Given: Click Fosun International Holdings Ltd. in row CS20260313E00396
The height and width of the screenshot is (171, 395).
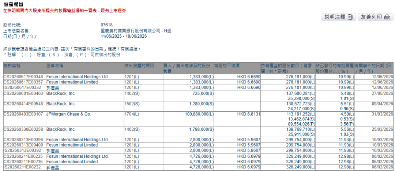Looking at the screenshot, I should tap(78, 140).
